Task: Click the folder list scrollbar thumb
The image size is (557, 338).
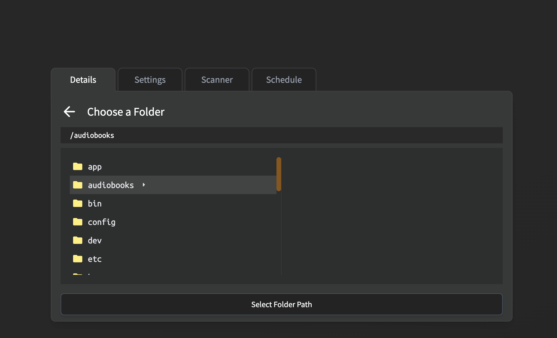Action: coord(278,174)
